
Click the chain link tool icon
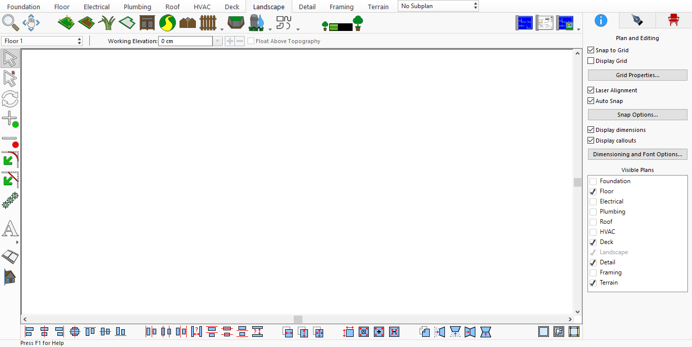click(x=10, y=200)
